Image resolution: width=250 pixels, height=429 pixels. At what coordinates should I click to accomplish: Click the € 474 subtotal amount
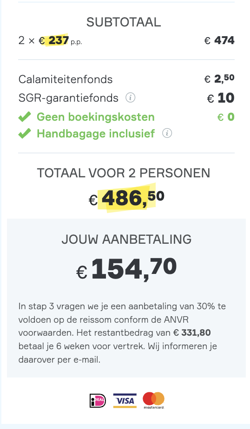[219, 40]
